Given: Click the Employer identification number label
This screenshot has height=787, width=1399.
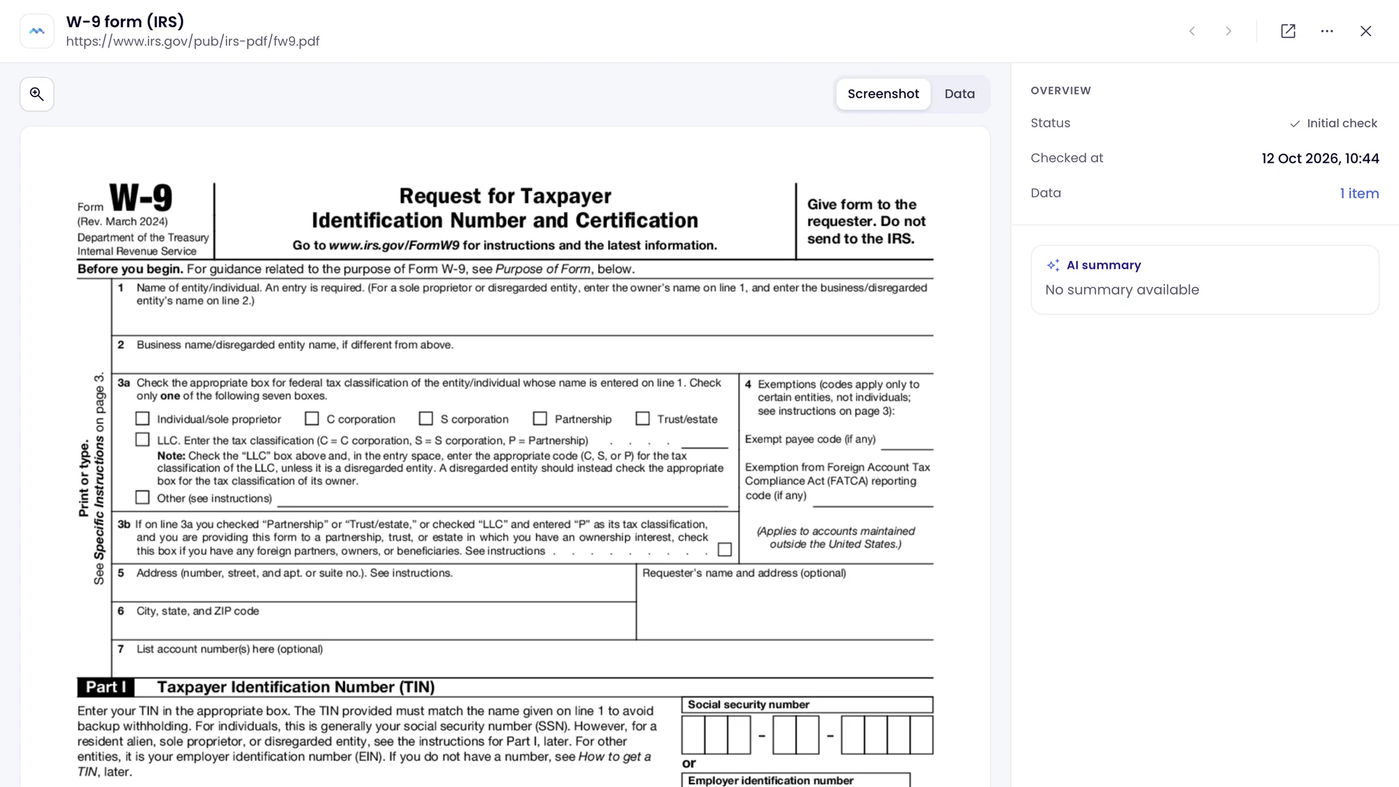Looking at the screenshot, I should pos(770,780).
